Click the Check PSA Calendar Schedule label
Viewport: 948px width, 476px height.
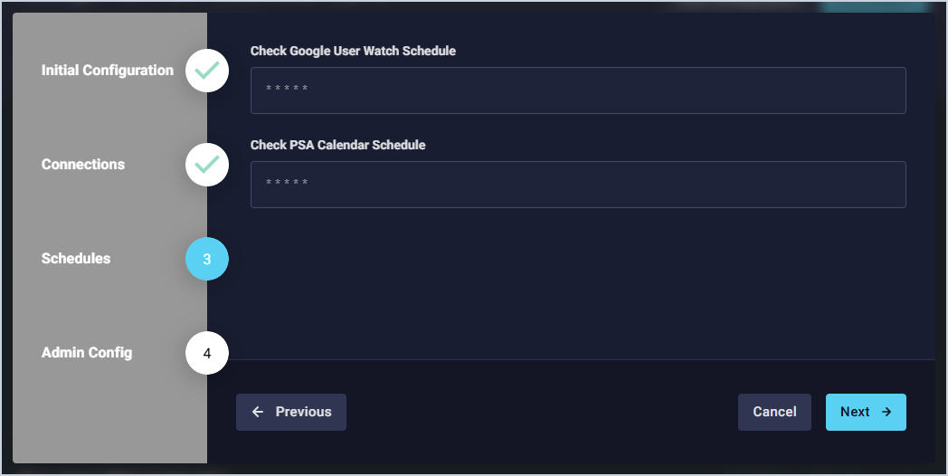tap(337, 145)
